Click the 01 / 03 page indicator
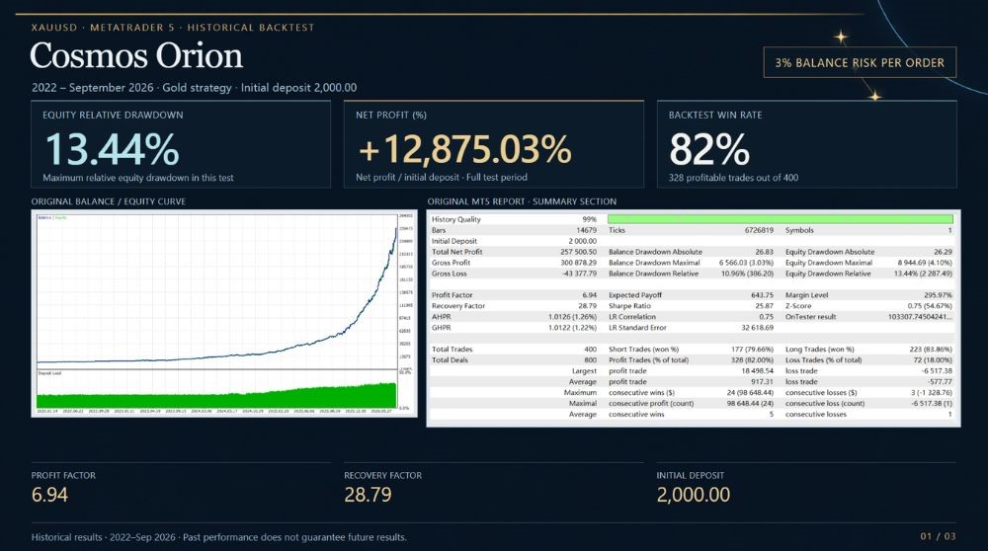 pos(938,536)
